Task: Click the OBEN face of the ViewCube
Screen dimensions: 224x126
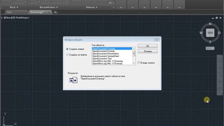Action: coord(210,33)
